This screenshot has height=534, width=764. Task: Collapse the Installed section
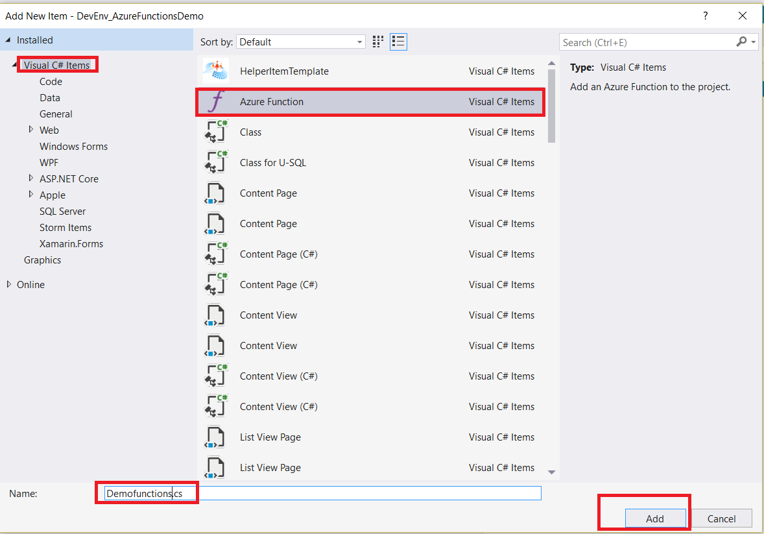8,40
